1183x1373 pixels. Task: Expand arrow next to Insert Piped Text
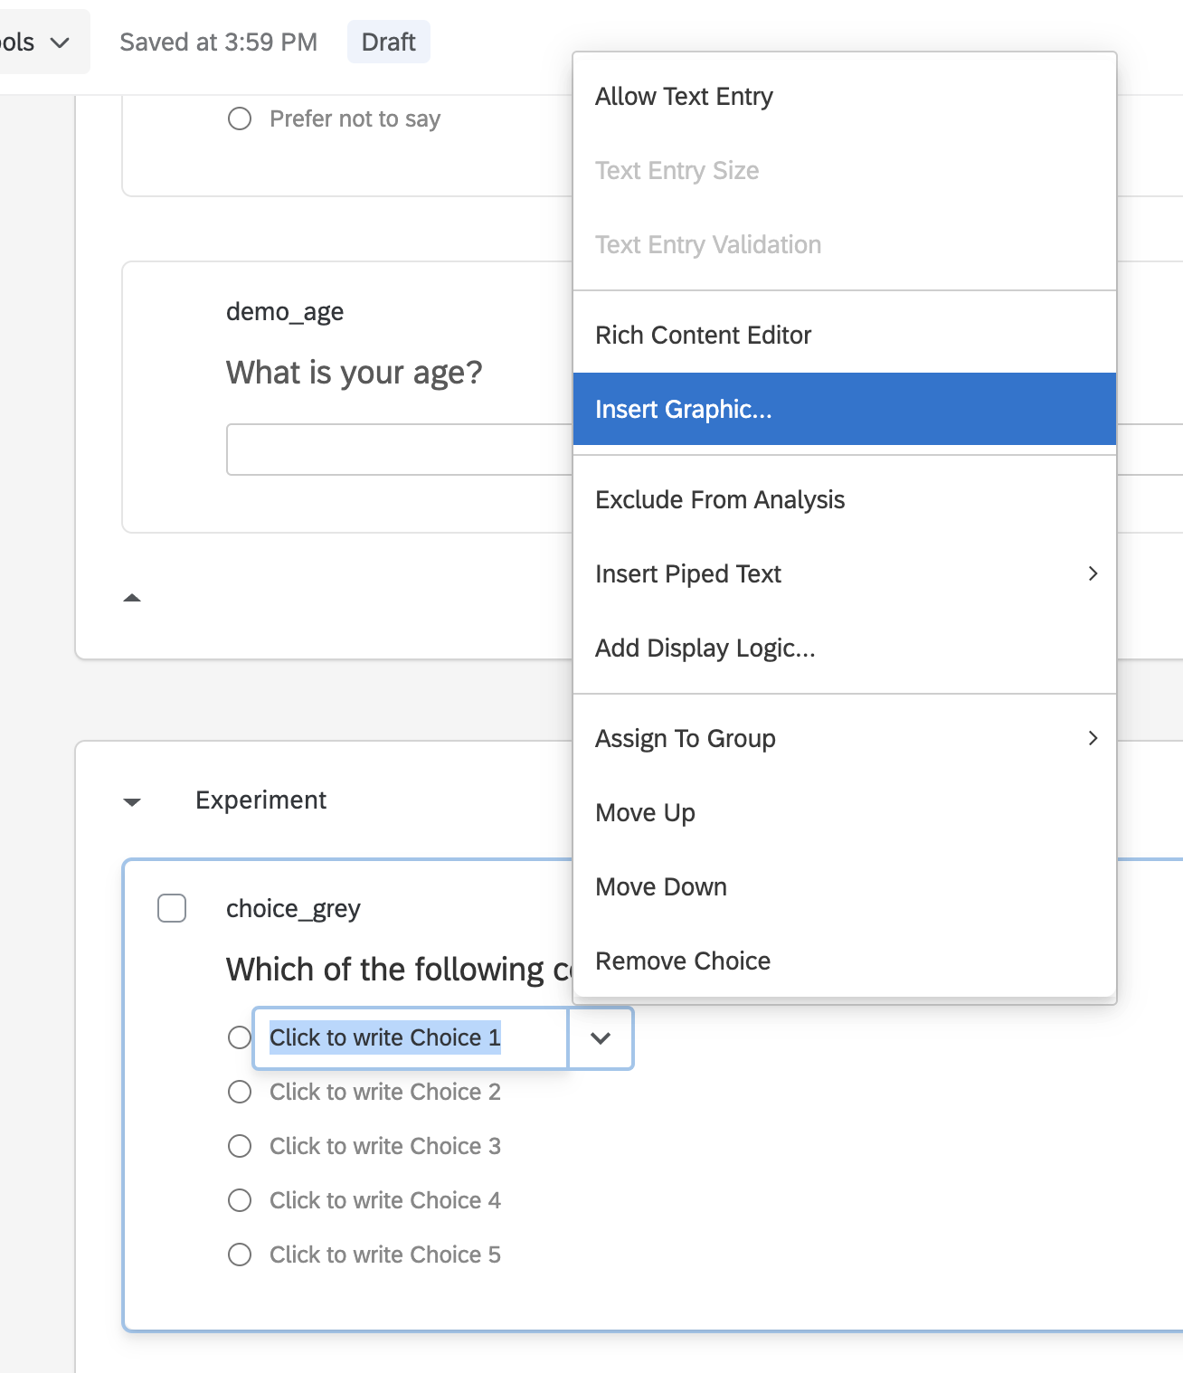point(1093,573)
